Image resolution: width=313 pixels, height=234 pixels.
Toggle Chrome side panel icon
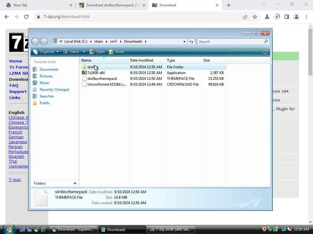pyautogui.click(x=287, y=17)
